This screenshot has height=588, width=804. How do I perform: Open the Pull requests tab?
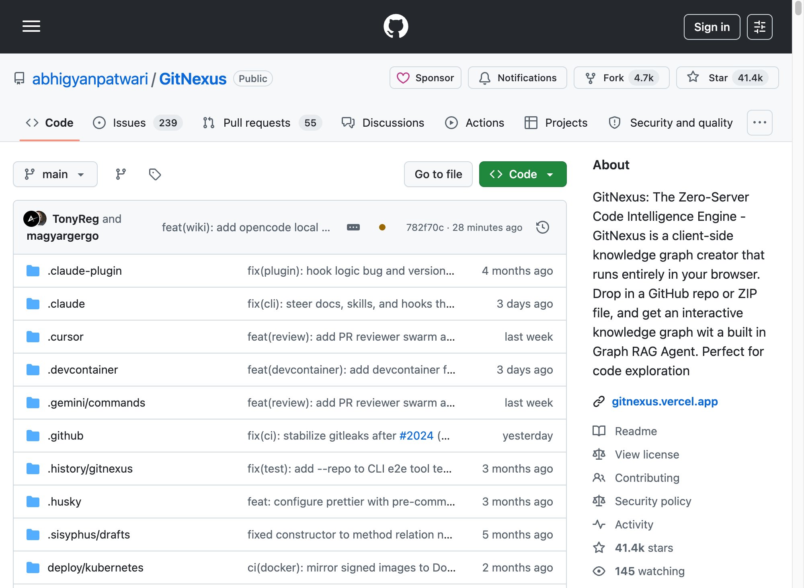point(262,123)
